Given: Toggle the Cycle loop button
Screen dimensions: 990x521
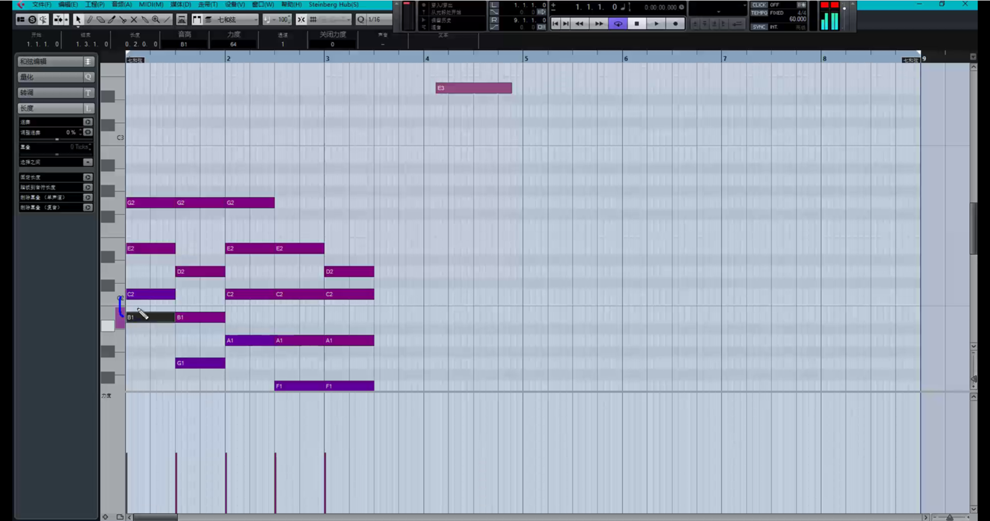Looking at the screenshot, I should pyautogui.click(x=618, y=24).
